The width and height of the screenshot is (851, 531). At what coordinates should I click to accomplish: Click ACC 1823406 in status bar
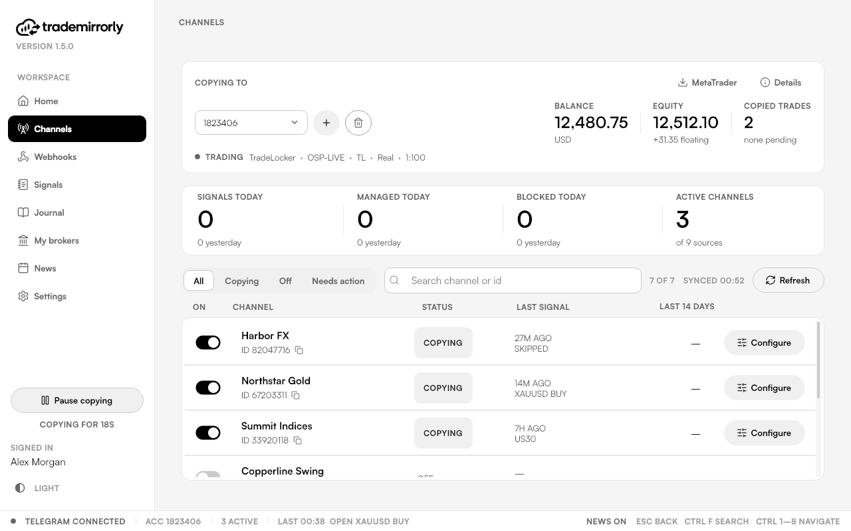[x=173, y=521]
